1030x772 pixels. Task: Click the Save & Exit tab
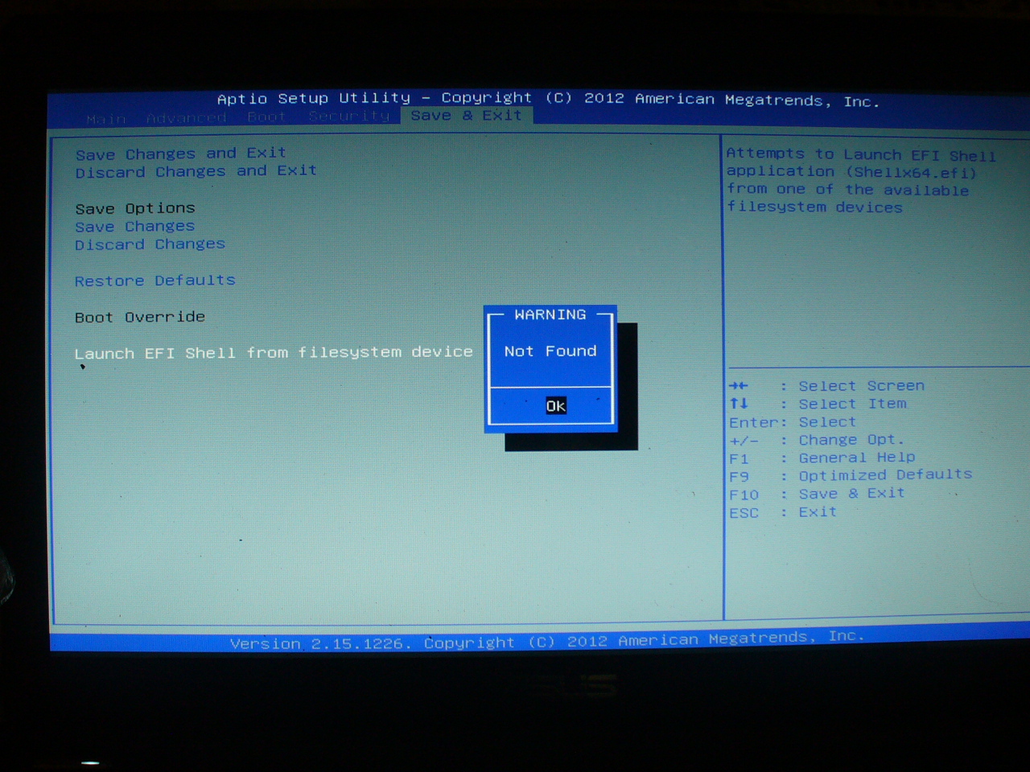pos(467,116)
